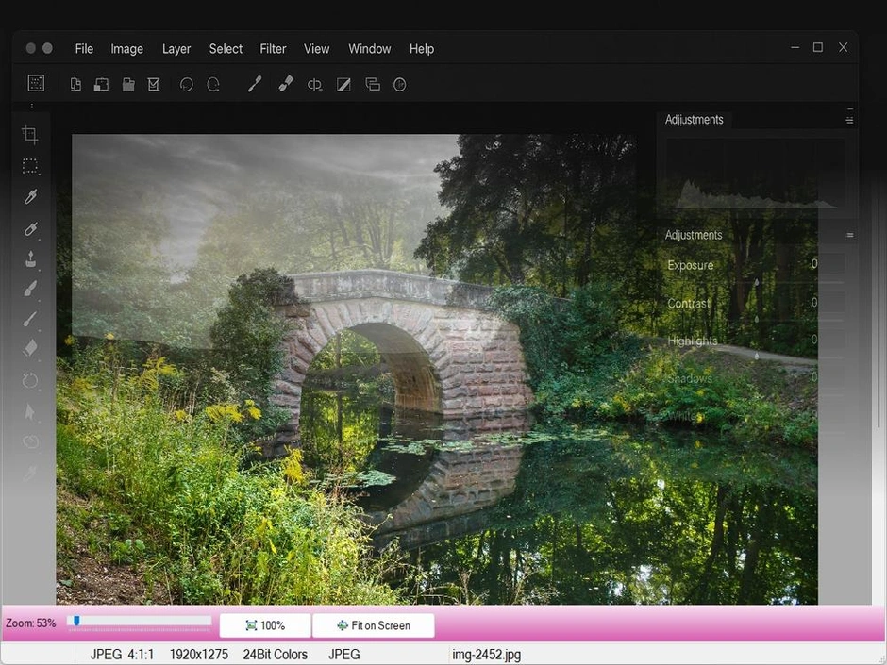Activate the rectangular Marquee selection tool
Viewport: 887px width, 665px height.
[29, 165]
